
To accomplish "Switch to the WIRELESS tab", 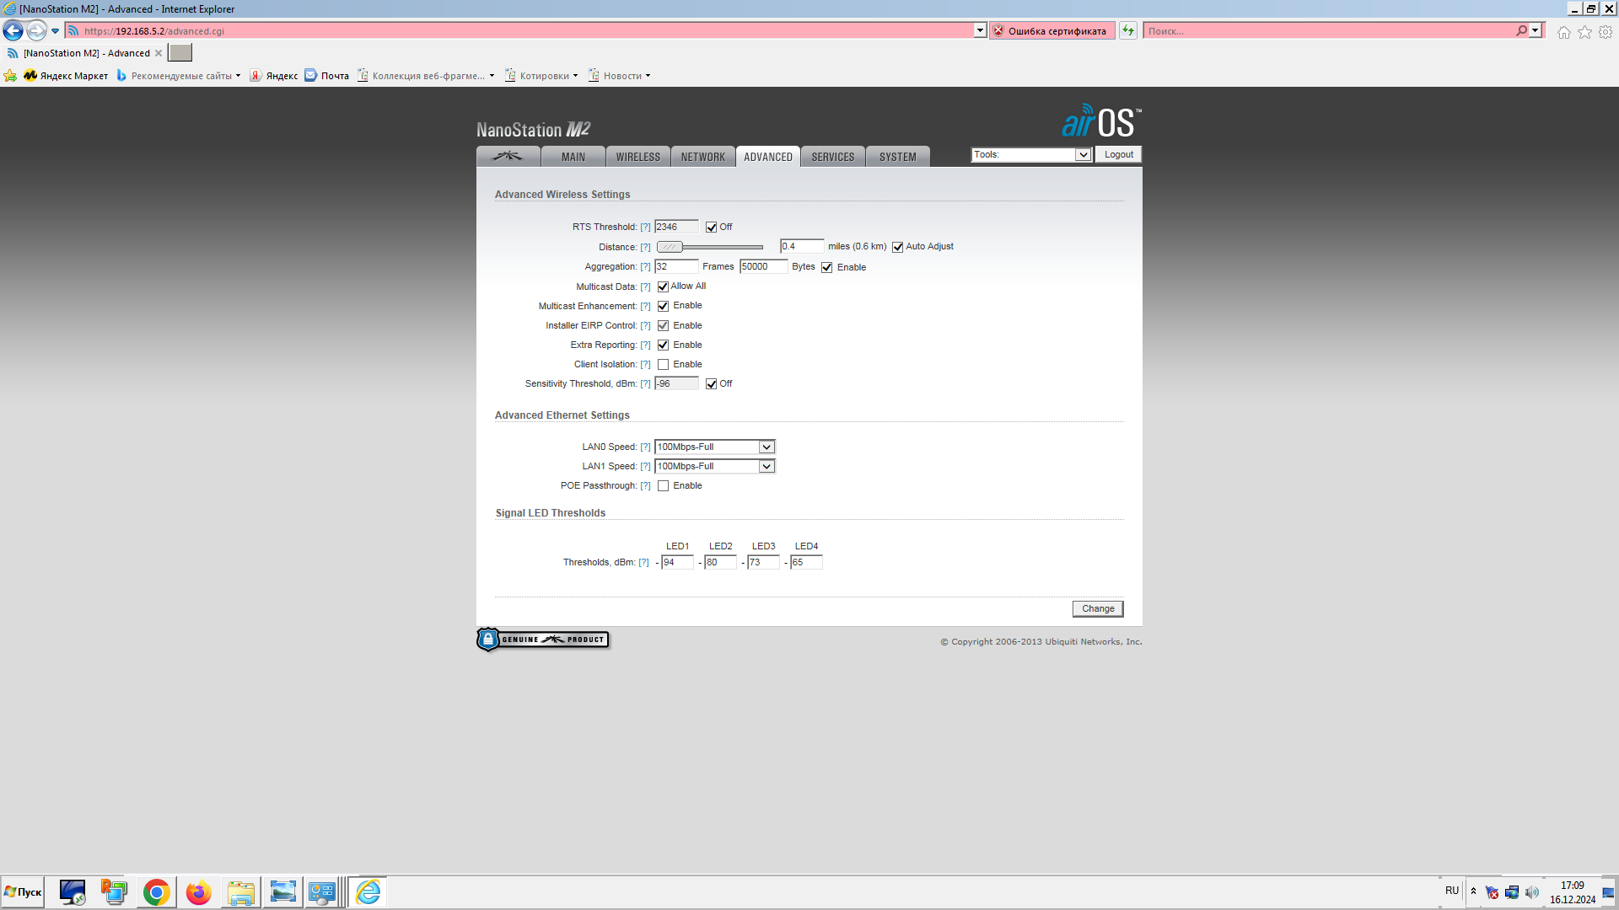I will [637, 157].
